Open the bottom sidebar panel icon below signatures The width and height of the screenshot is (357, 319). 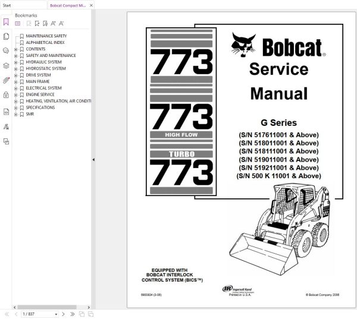click(6, 141)
